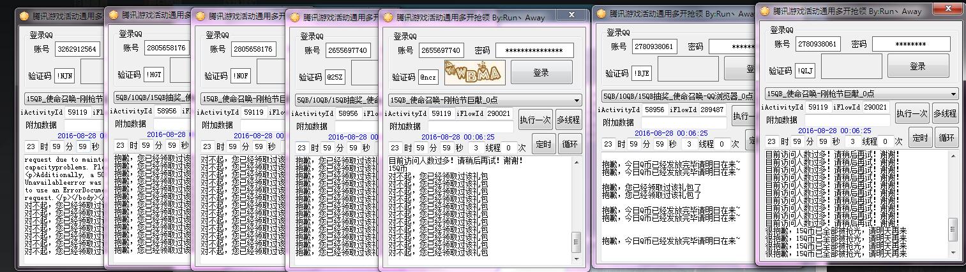Click iActivityId field 59119 in @ncz window
This screenshot has height=272, width=966.
[x=441, y=113]
